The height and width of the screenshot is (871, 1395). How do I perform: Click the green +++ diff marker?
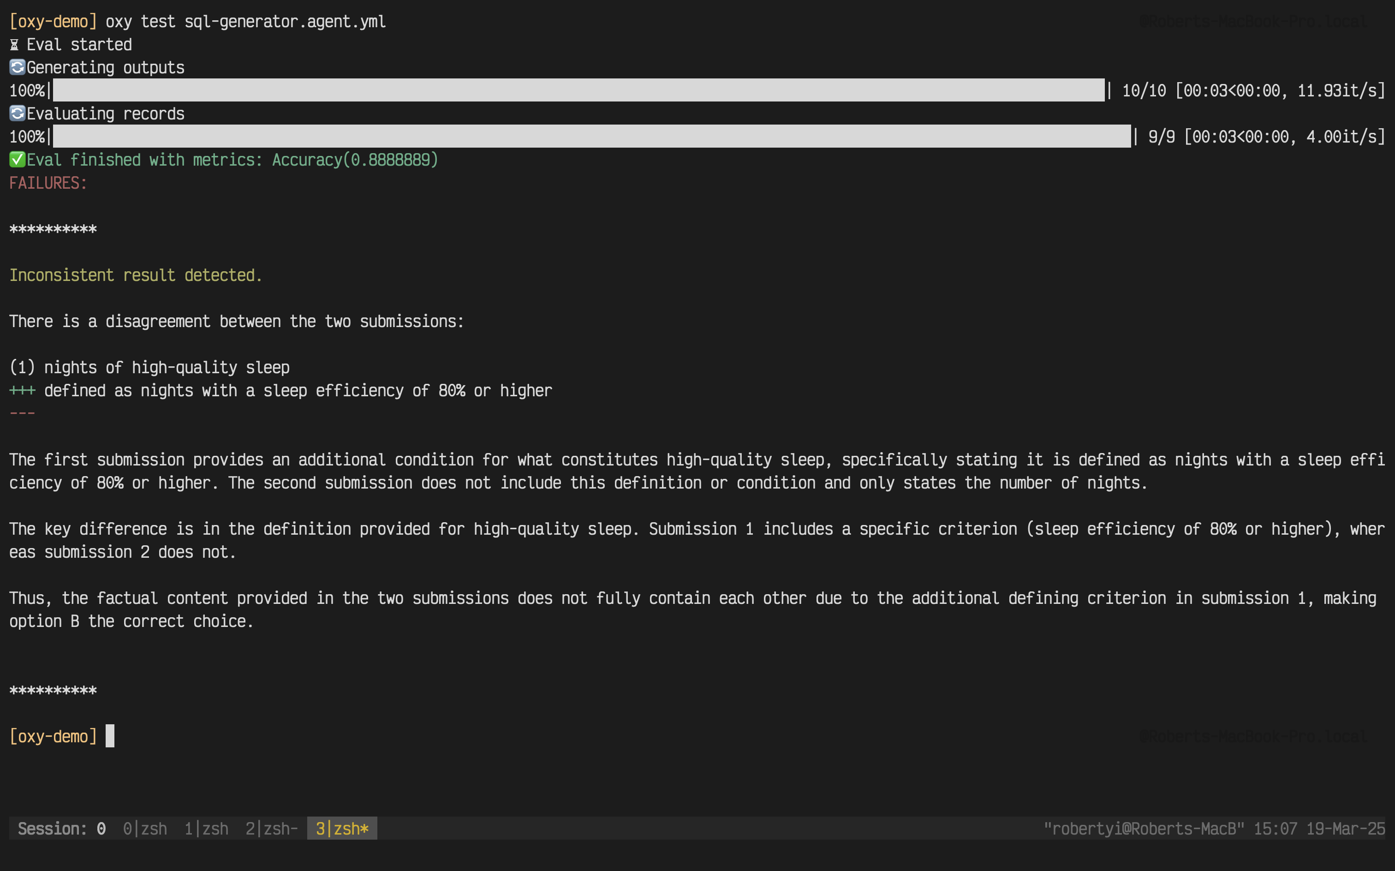coord(22,391)
